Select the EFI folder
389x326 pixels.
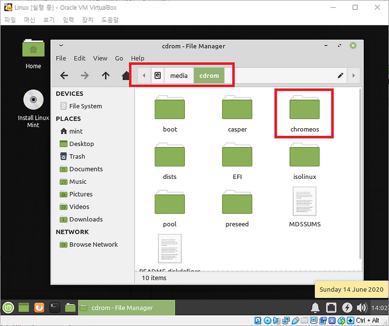(x=237, y=161)
